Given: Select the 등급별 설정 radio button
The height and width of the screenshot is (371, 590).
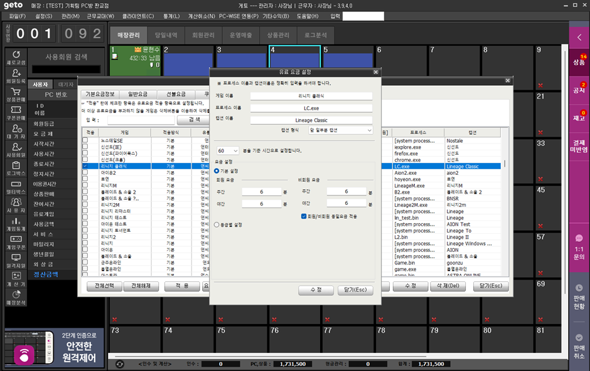Looking at the screenshot, I should click(x=217, y=224).
